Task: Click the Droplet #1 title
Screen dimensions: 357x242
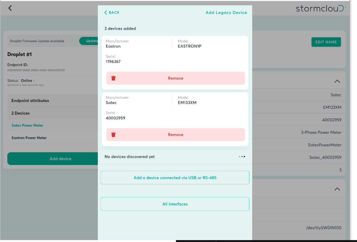Action: 20,54
